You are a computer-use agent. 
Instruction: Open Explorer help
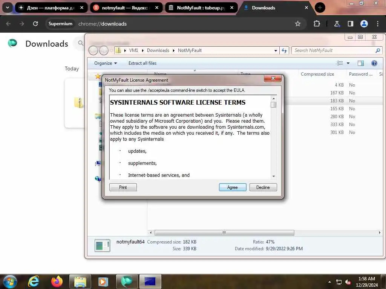click(x=374, y=63)
